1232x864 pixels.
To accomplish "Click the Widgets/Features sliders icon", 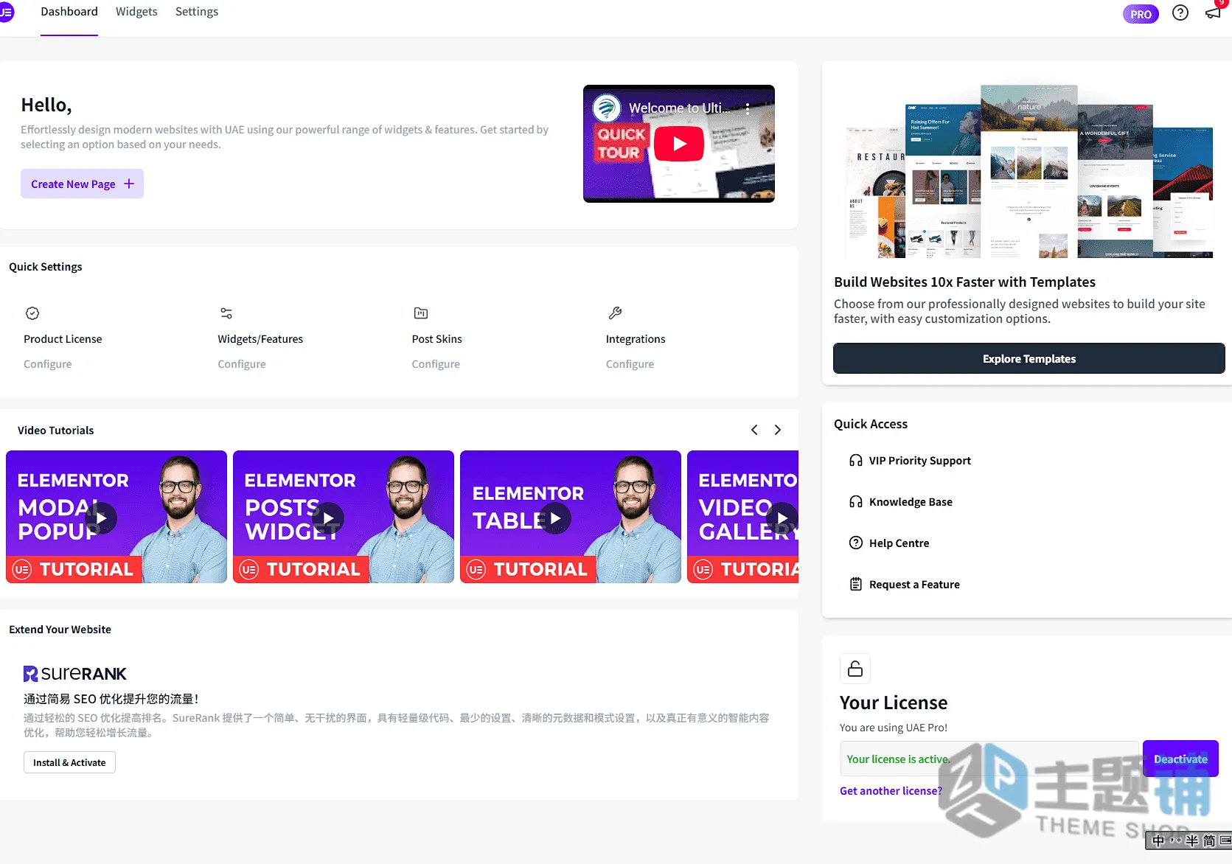I will click(x=226, y=313).
